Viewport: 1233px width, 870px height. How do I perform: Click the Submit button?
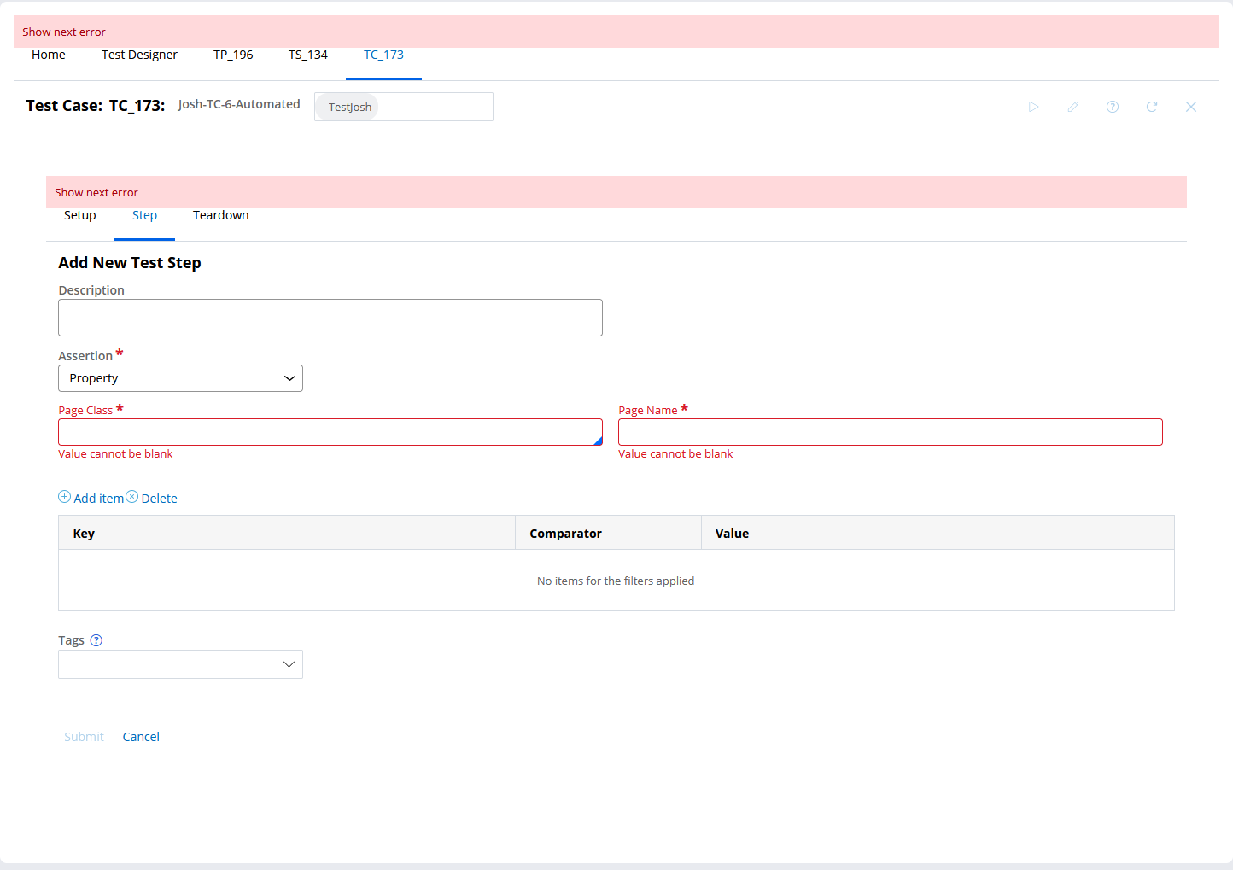click(x=84, y=737)
